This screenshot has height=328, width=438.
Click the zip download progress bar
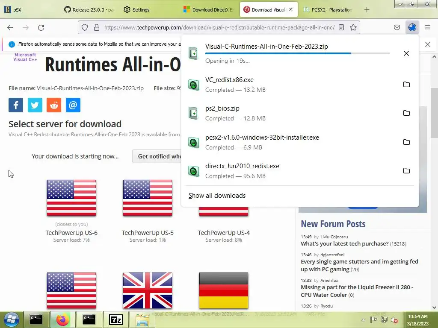pyautogui.click(x=298, y=53)
